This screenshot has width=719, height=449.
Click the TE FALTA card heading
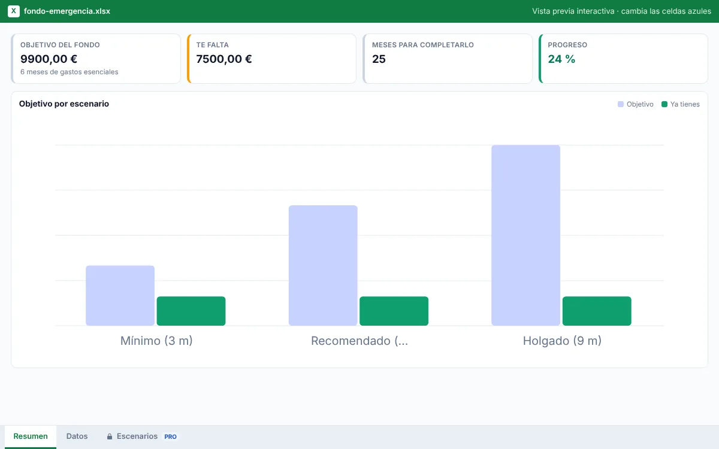click(213, 45)
